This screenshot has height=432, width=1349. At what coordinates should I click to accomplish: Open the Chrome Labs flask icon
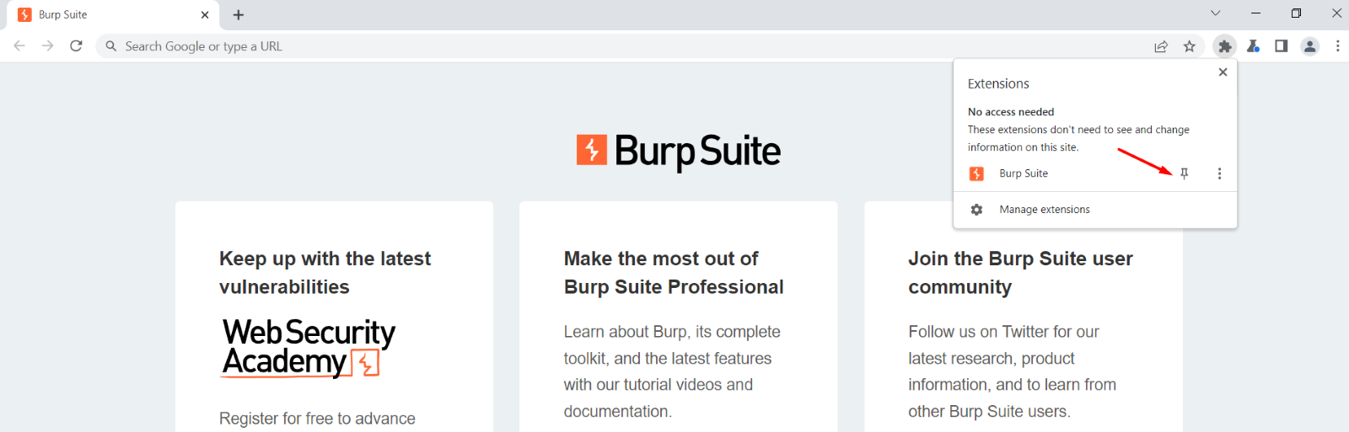[1254, 46]
